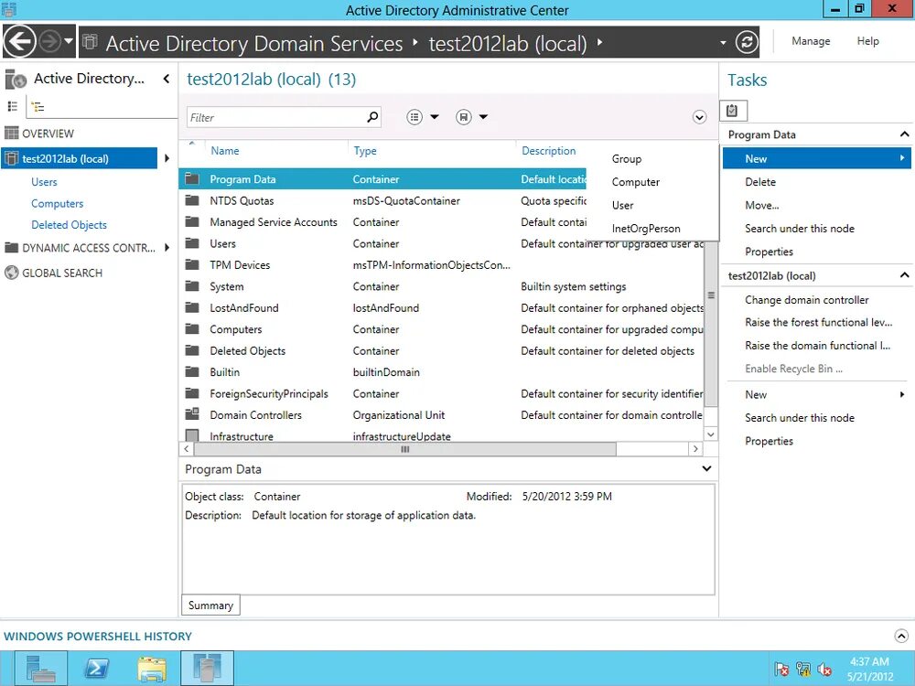Click the back navigation arrow
The height and width of the screenshot is (686, 915).
pos(19,41)
